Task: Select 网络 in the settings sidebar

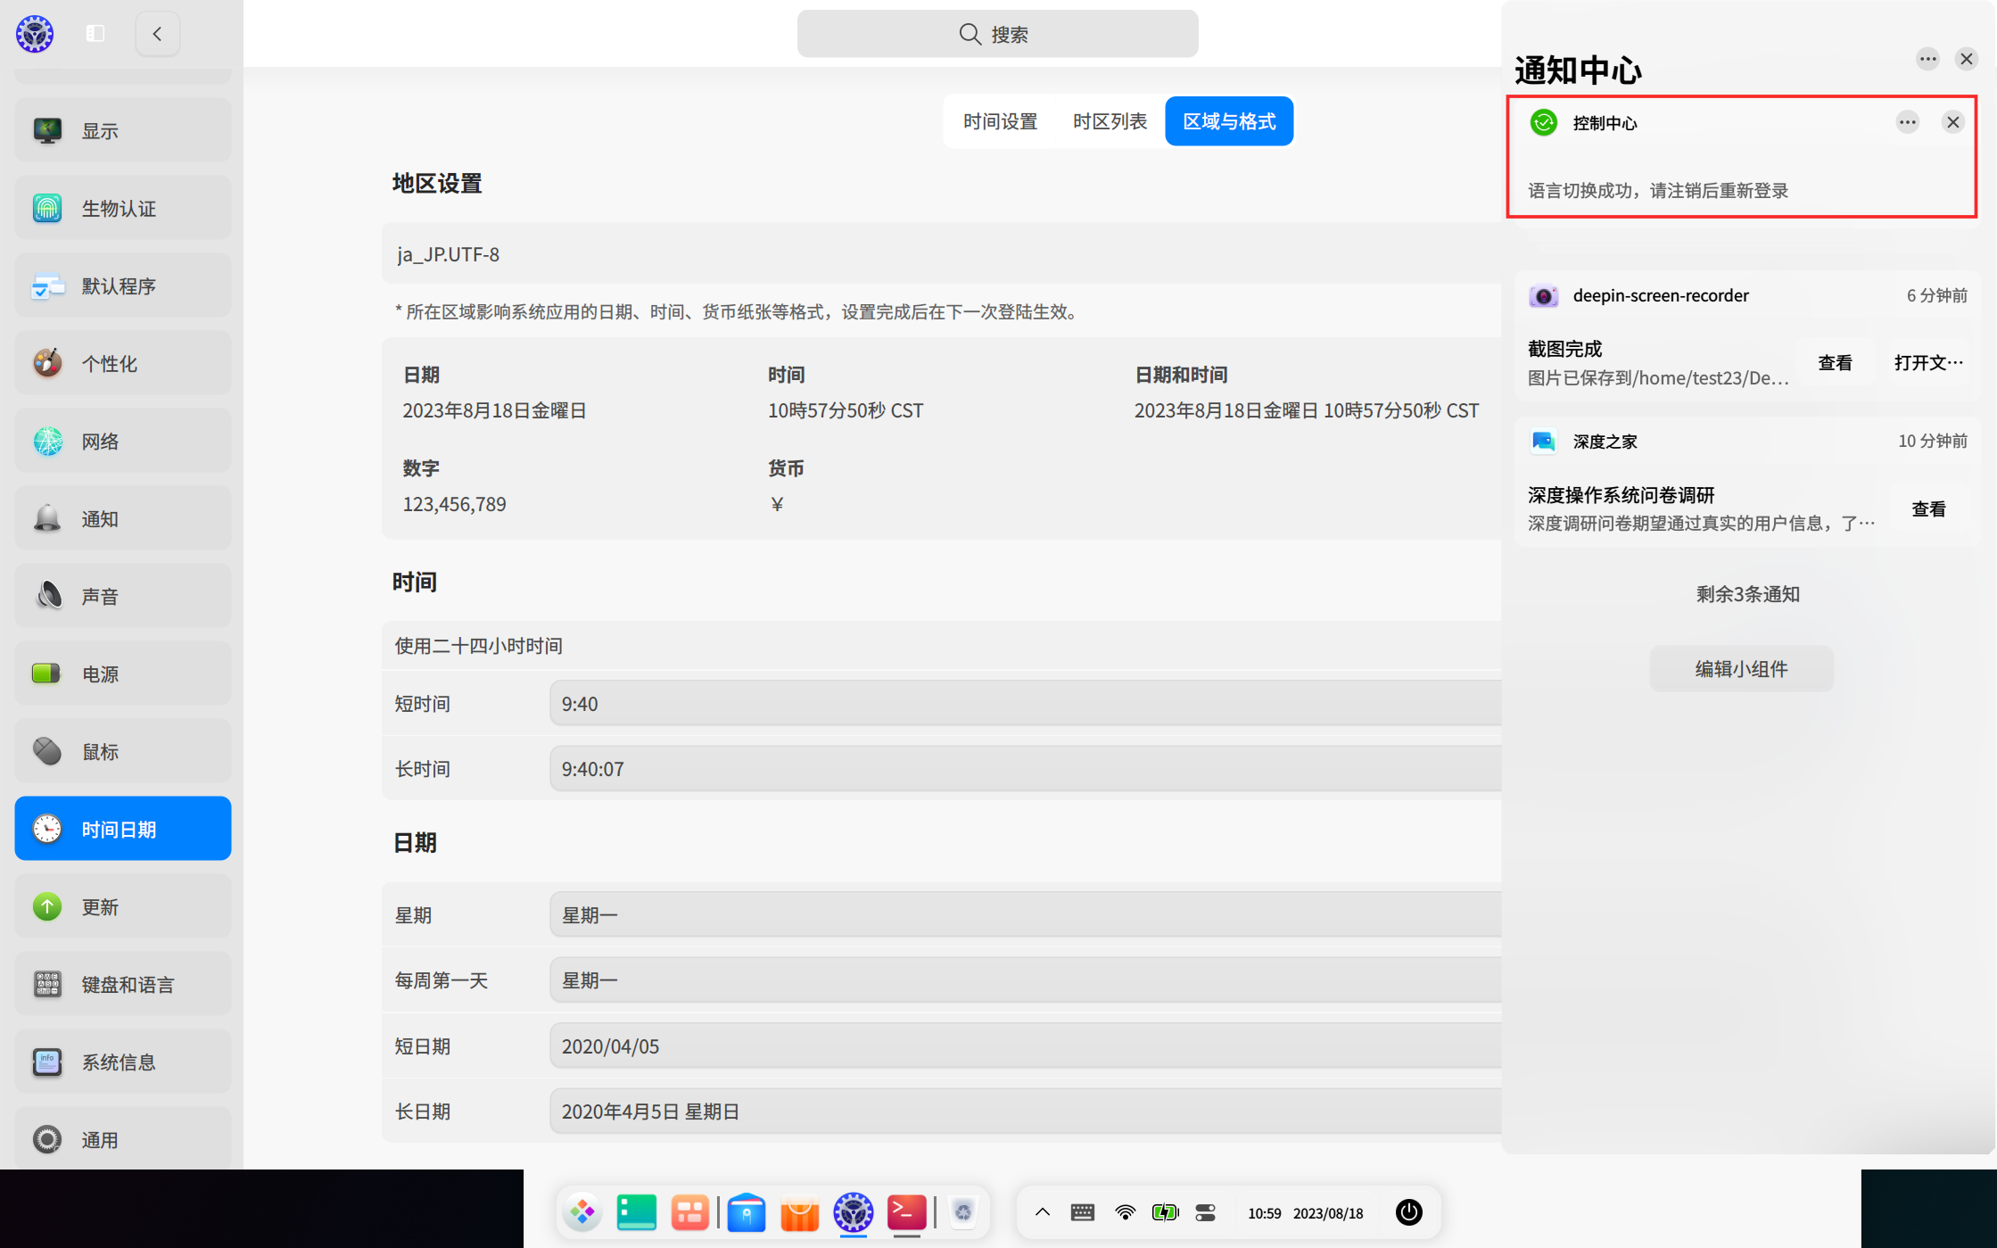Action: tap(122, 441)
